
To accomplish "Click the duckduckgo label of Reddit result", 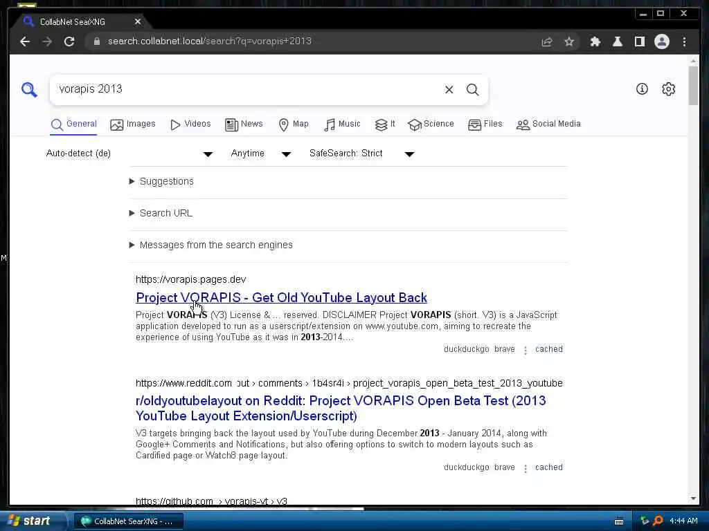I will pyautogui.click(x=466, y=468).
